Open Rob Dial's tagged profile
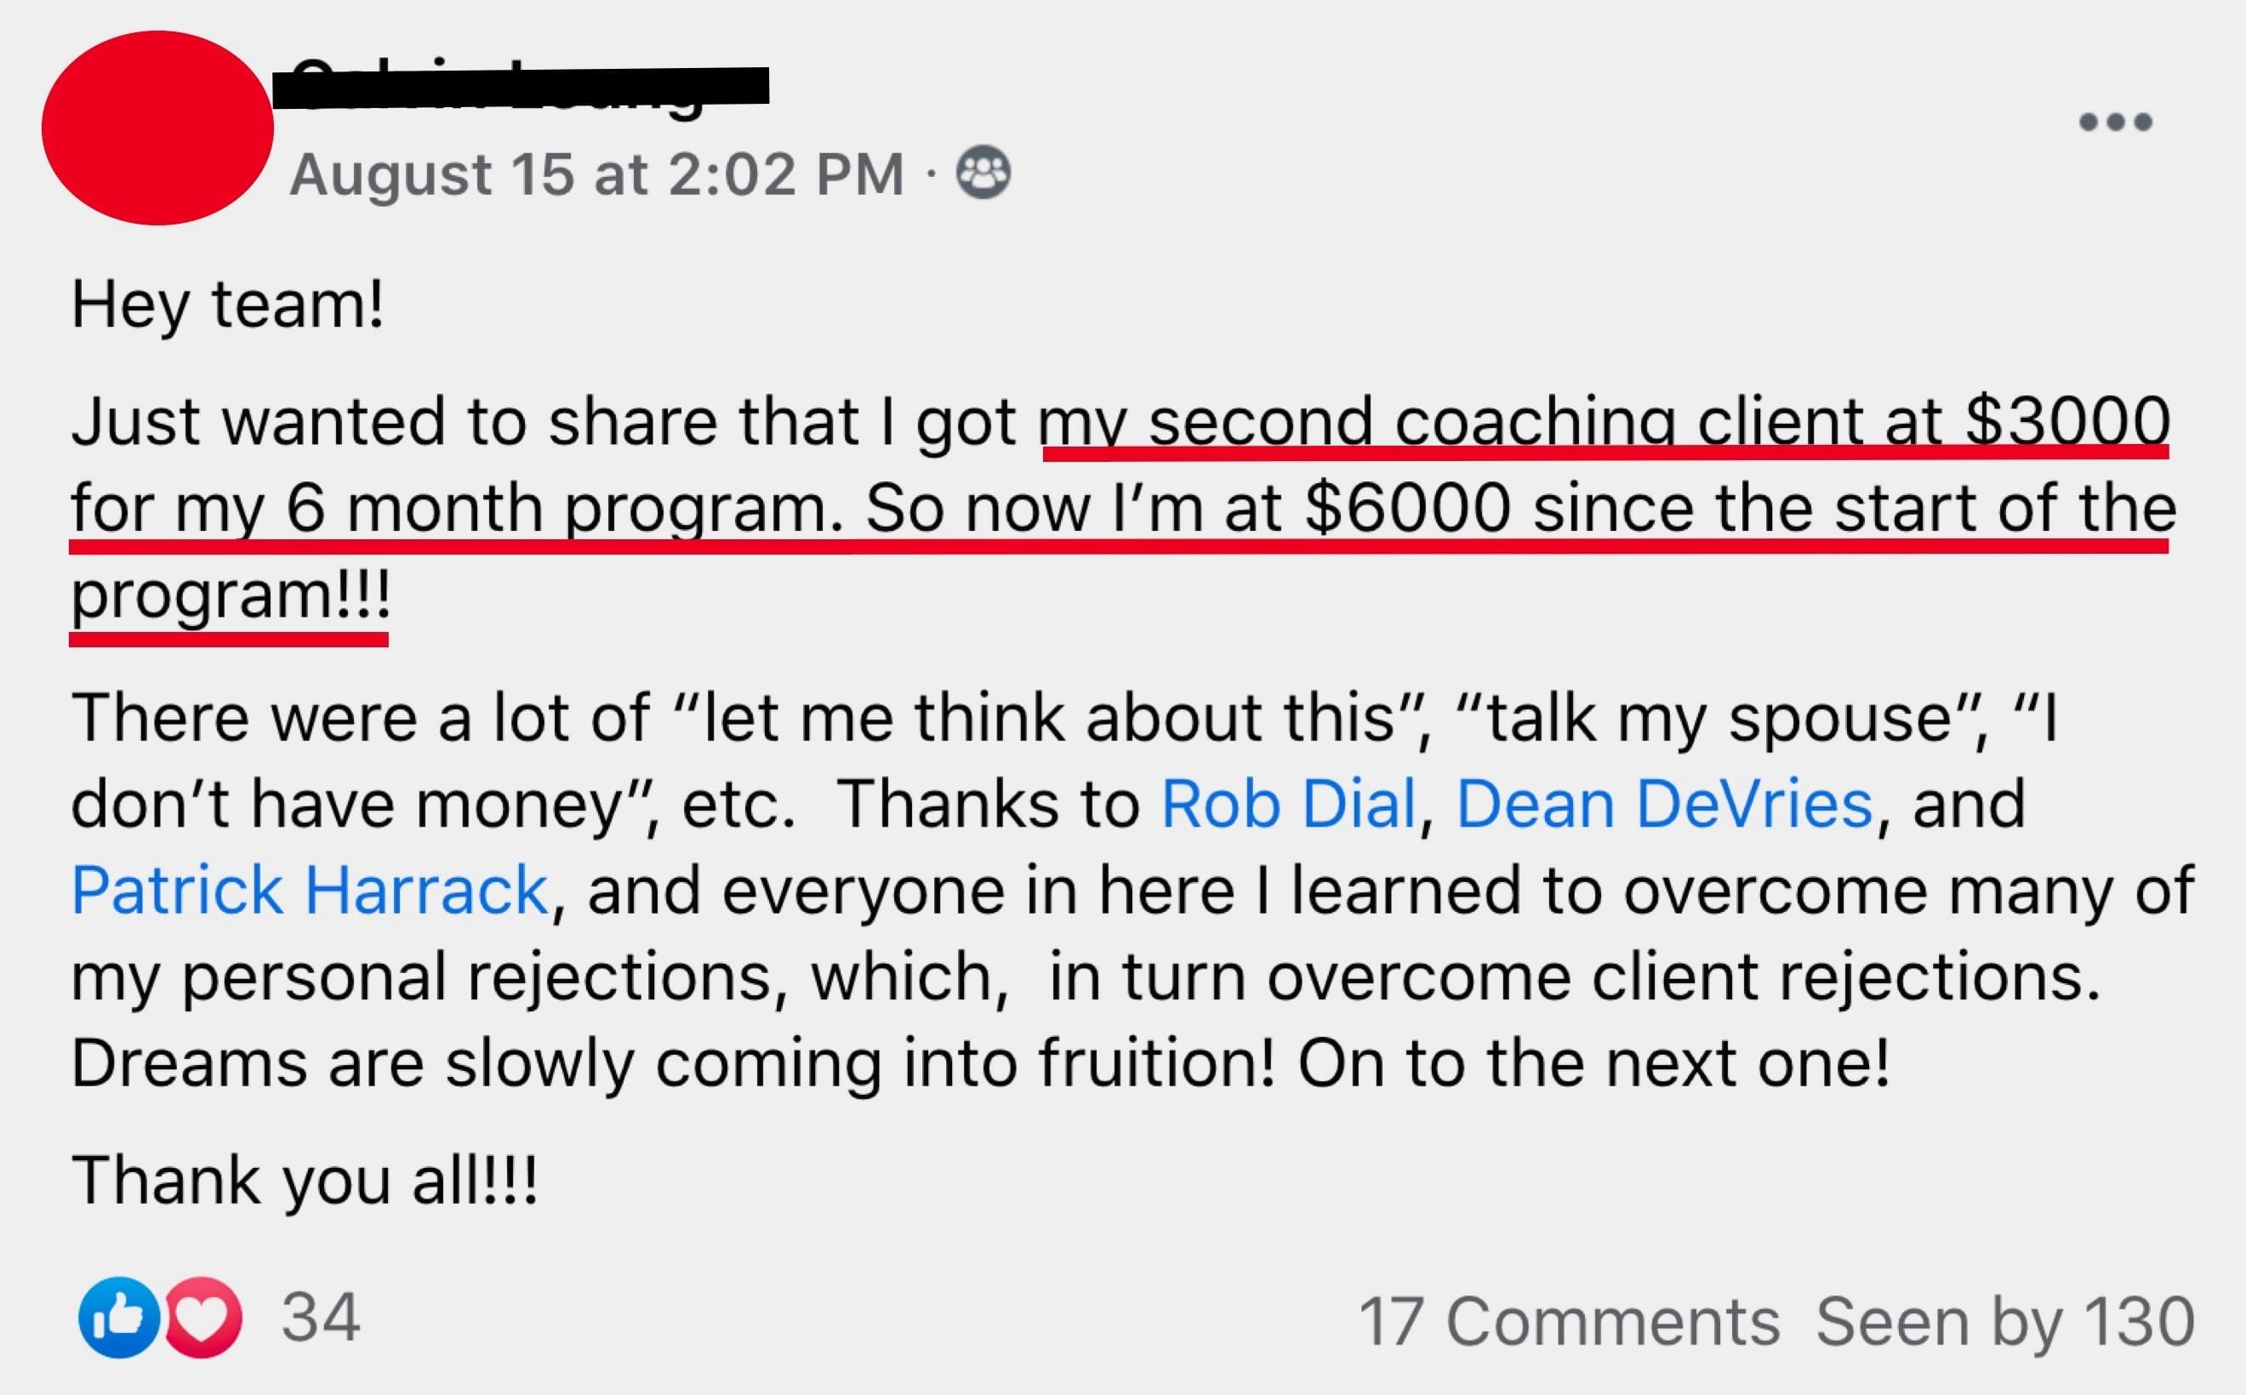This screenshot has height=1395, width=2246. click(x=1288, y=805)
